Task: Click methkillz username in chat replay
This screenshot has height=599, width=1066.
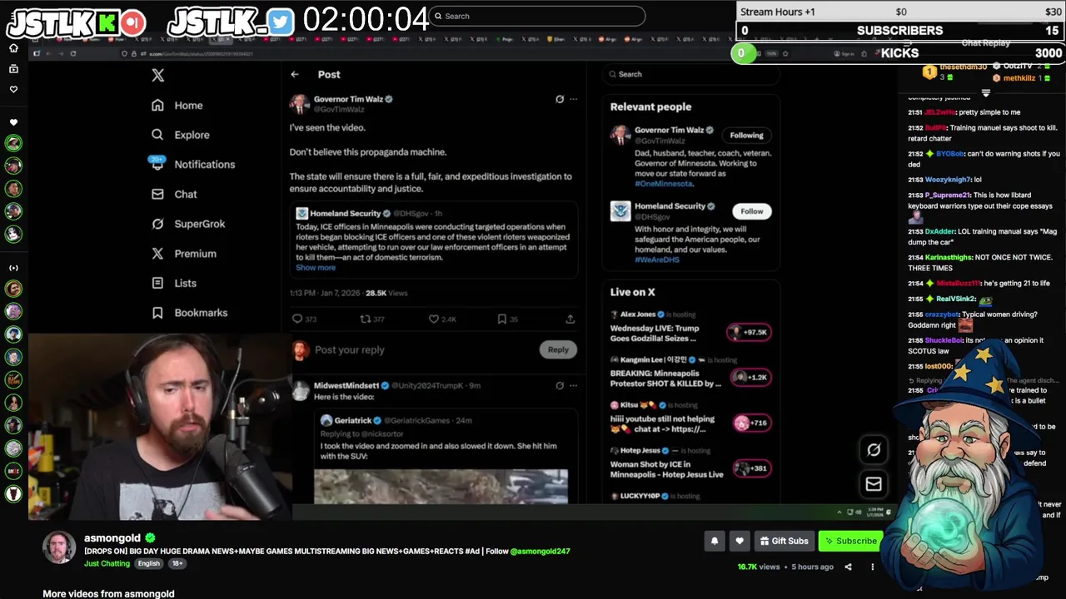Action: pyautogui.click(x=1019, y=78)
